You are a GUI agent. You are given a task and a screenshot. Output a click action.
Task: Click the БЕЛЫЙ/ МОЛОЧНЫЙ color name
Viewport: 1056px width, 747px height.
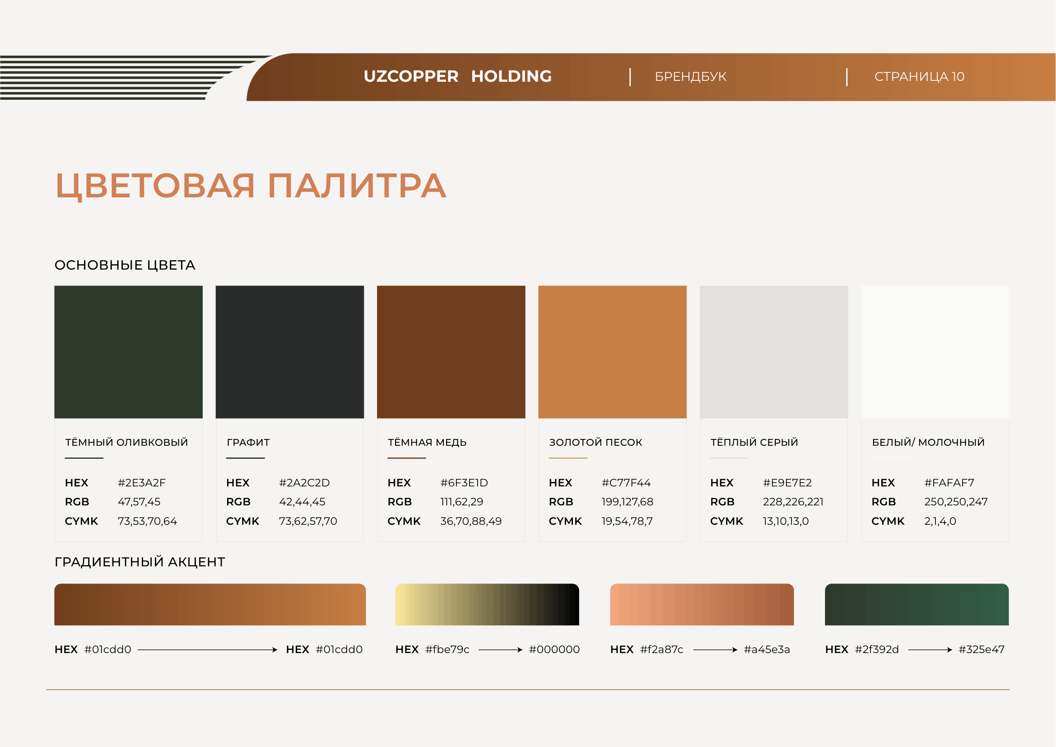(929, 443)
